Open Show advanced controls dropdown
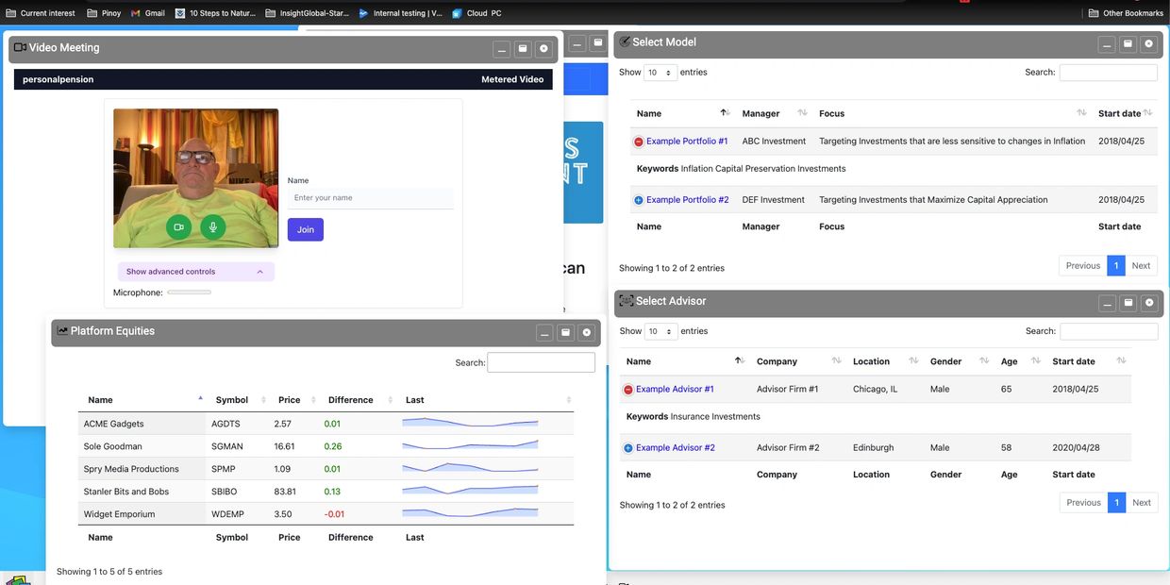The height and width of the screenshot is (585, 1170). click(x=195, y=272)
